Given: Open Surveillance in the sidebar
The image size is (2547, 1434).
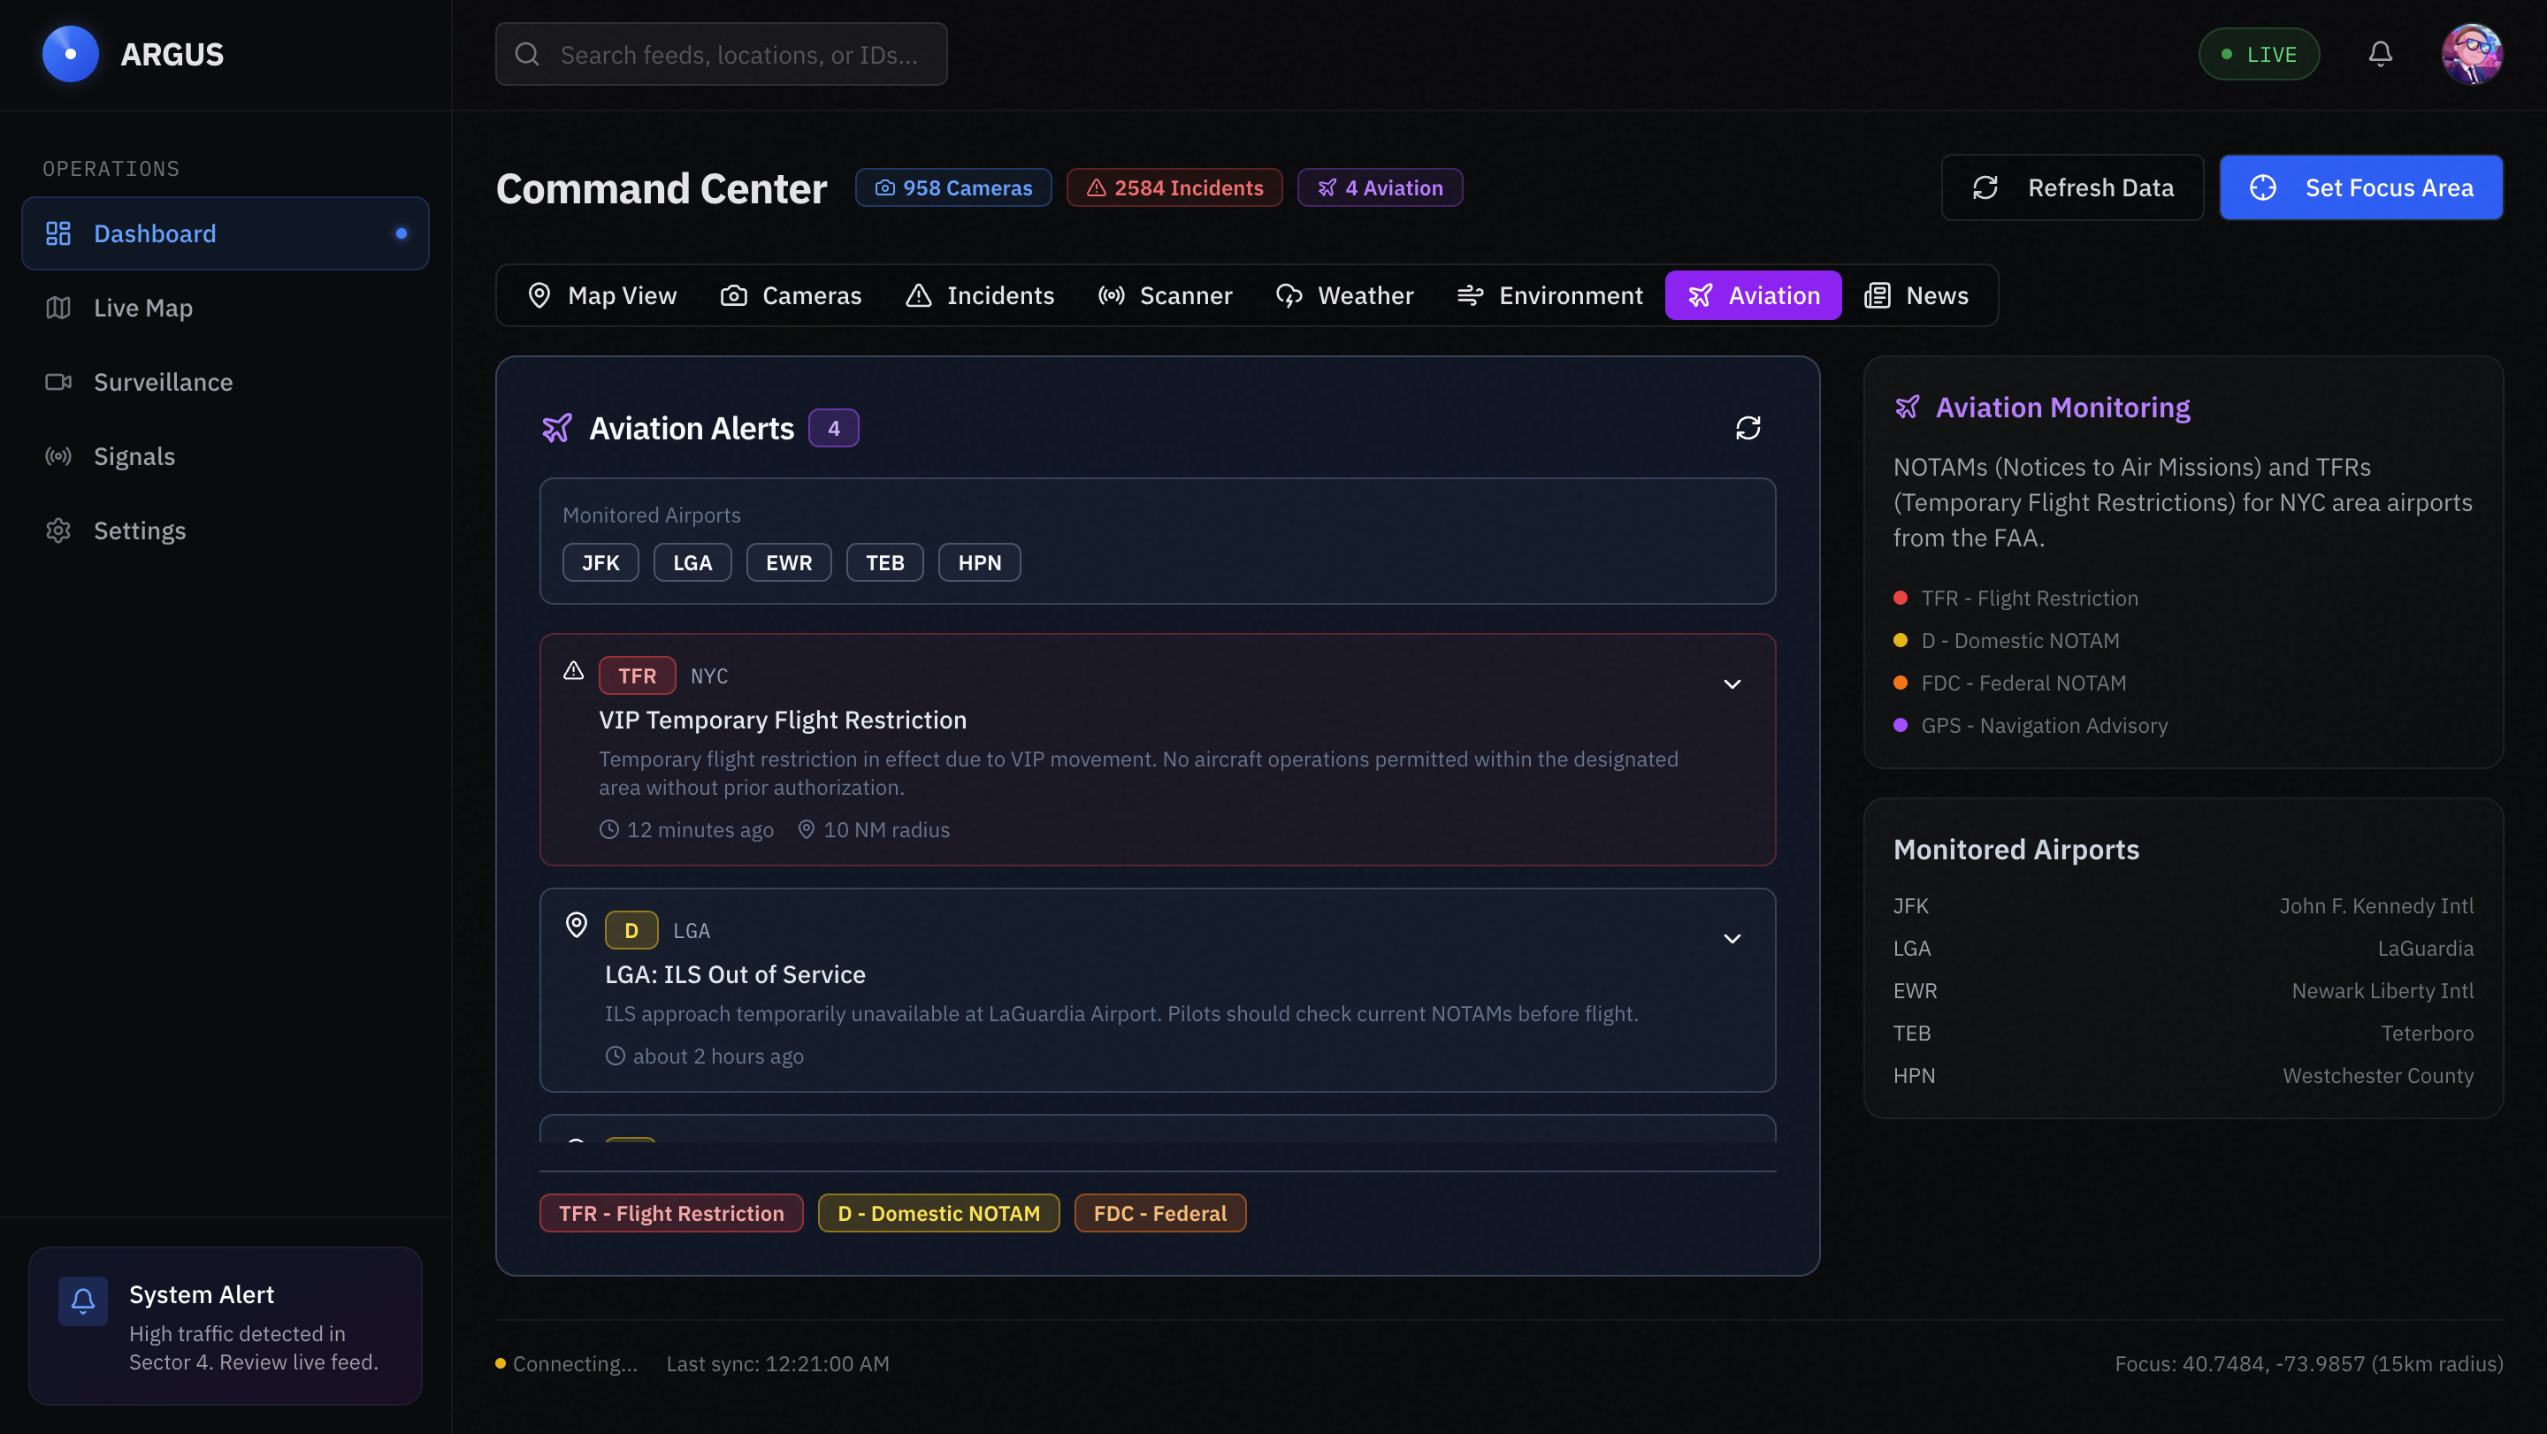Looking at the screenshot, I should tap(162, 381).
